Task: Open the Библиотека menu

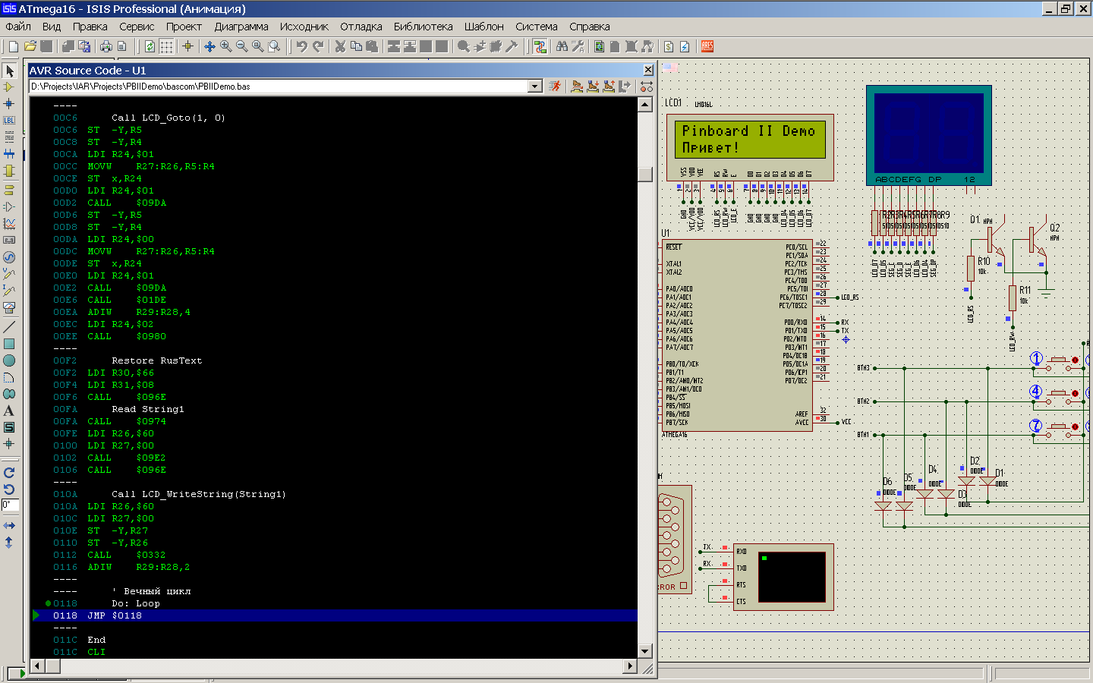Action: (x=423, y=27)
